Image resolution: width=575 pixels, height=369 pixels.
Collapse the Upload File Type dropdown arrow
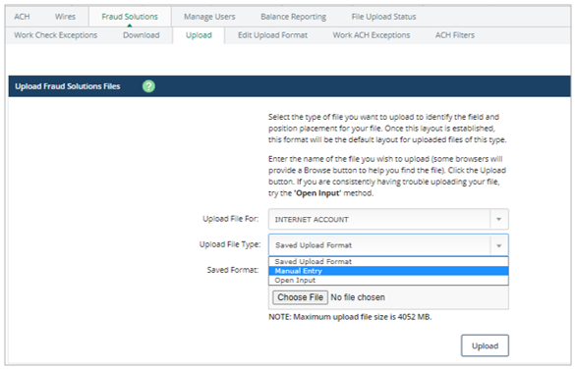(x=498, y=245)
